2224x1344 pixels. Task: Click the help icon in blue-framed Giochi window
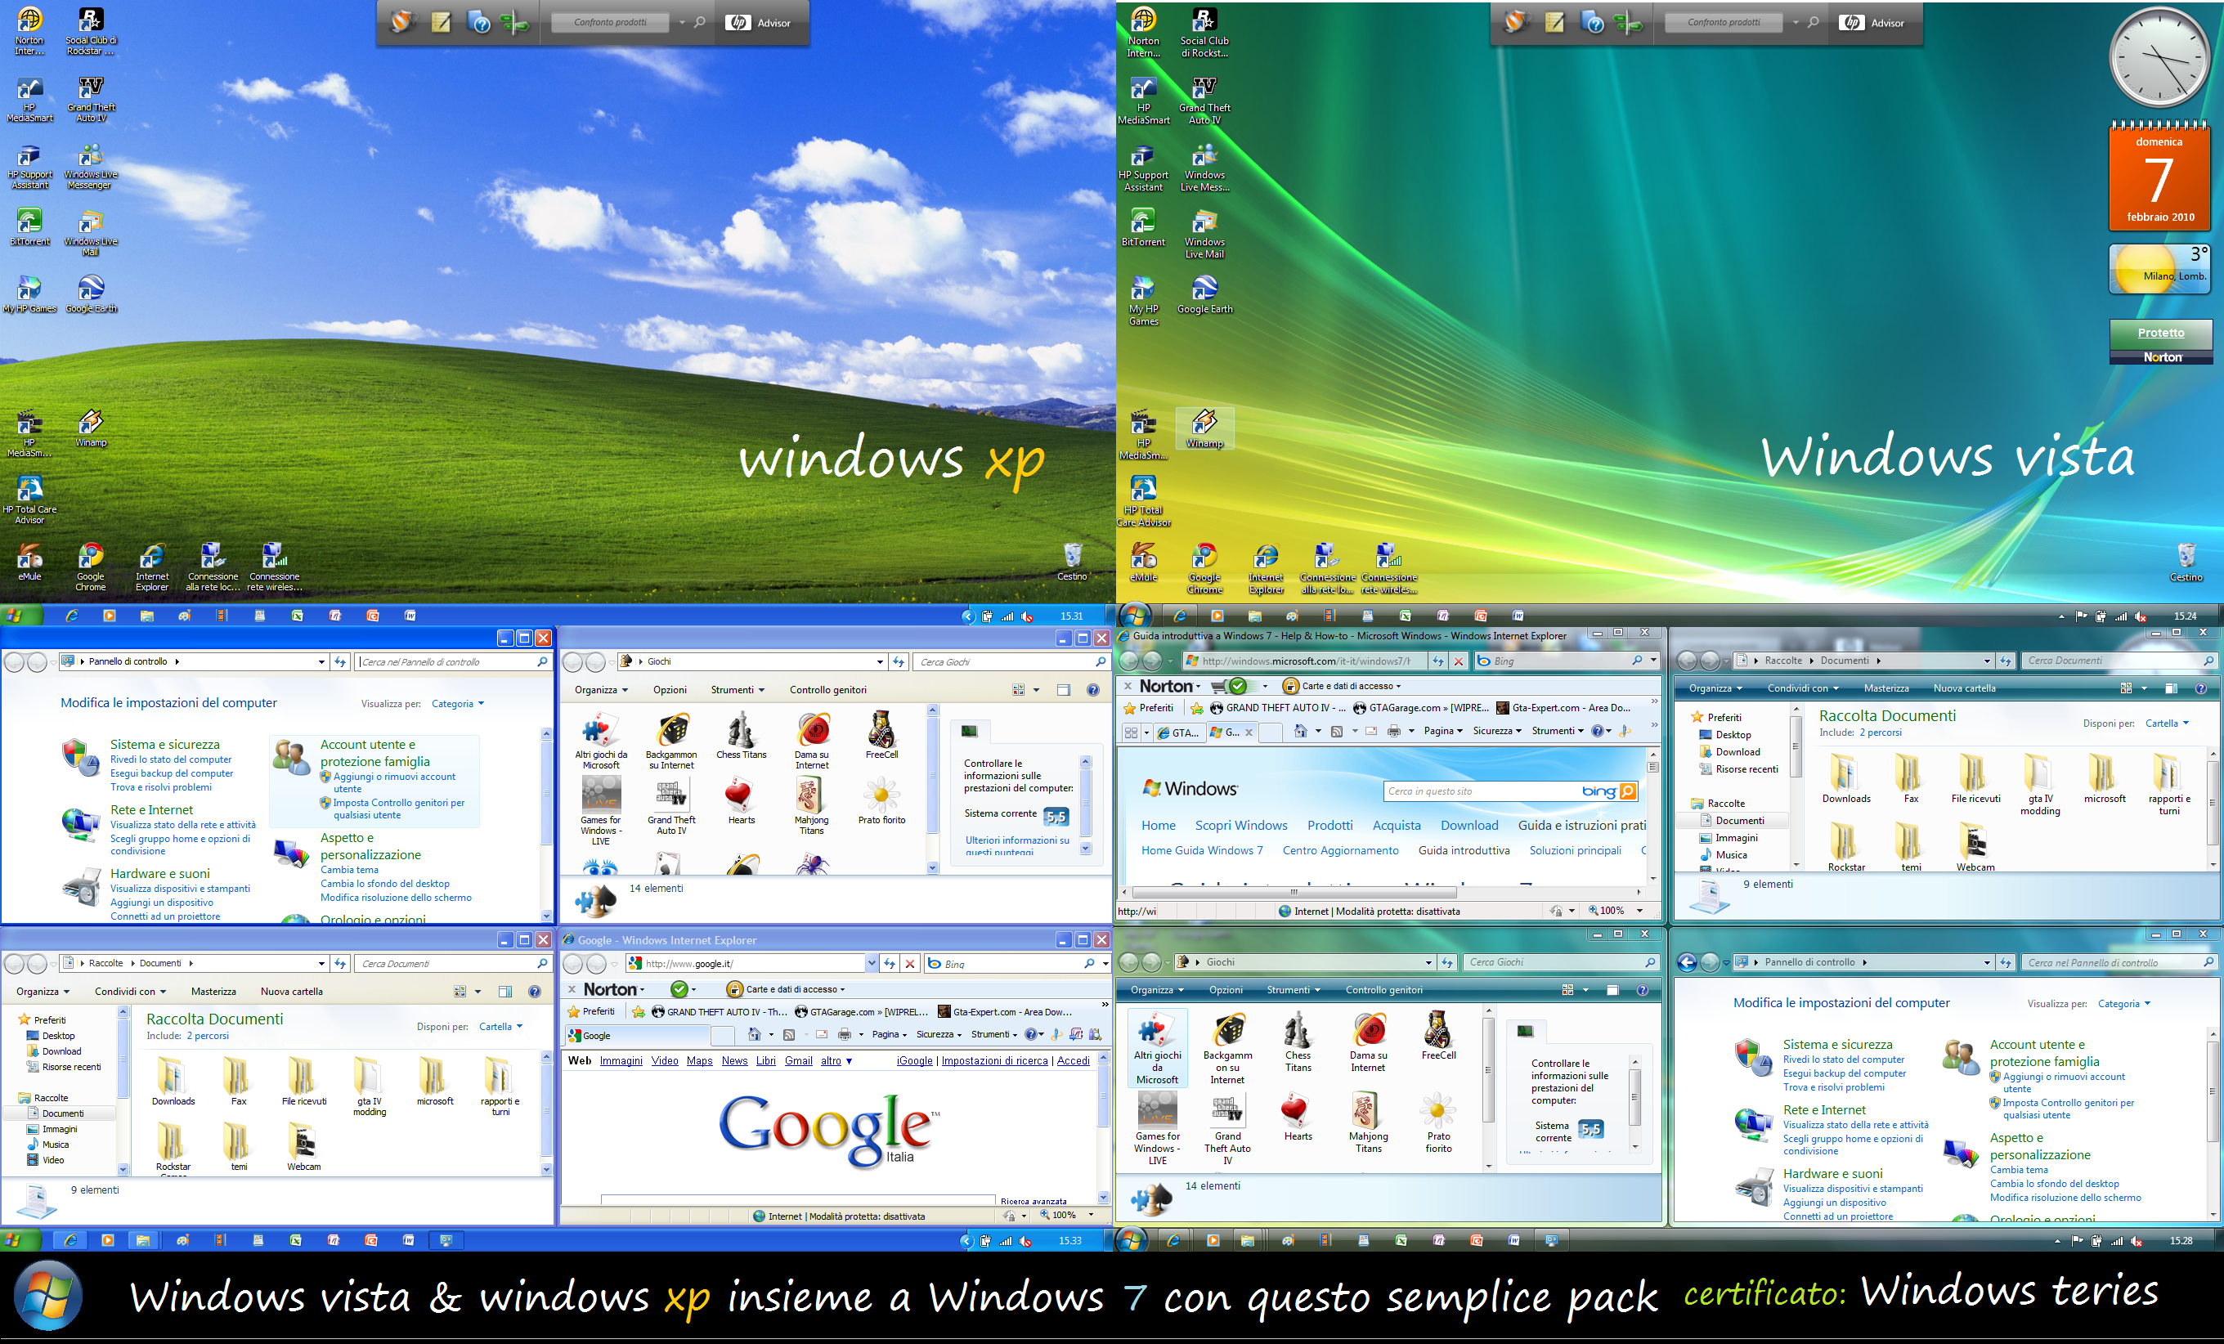(1092, 691)
